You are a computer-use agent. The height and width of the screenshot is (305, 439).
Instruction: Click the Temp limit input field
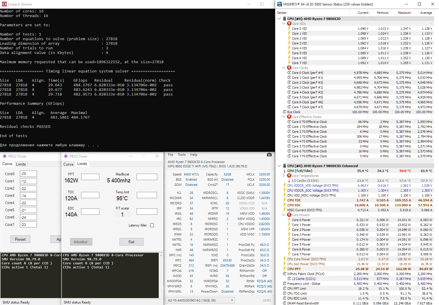[147, 195]
